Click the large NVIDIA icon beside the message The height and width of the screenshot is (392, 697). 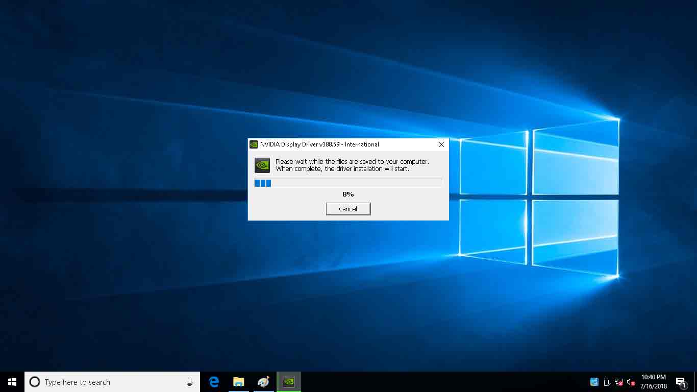(x=262, y=165)
